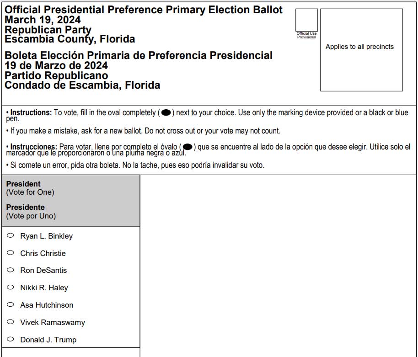418x357 pixels.
Task: Mark the oval beside Chris Christie
Action: 11,253
